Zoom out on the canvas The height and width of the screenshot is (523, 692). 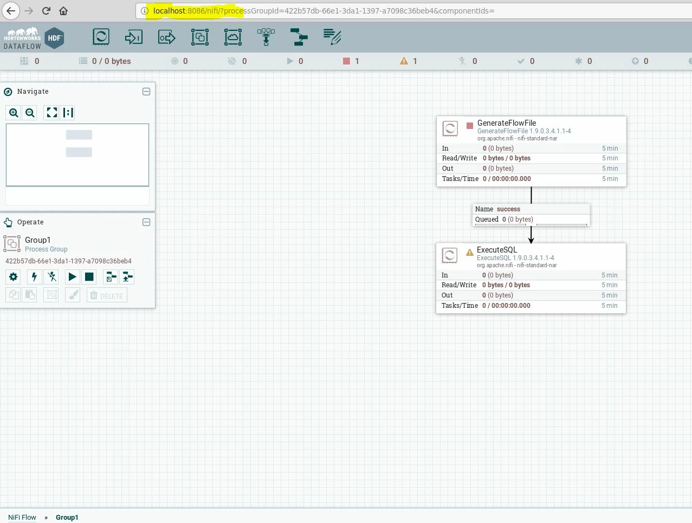click(x=30, y=113)
